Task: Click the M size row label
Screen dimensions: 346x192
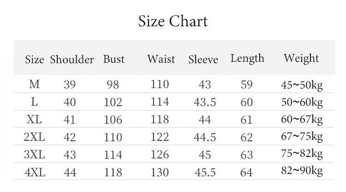Action: click(34, 84)
